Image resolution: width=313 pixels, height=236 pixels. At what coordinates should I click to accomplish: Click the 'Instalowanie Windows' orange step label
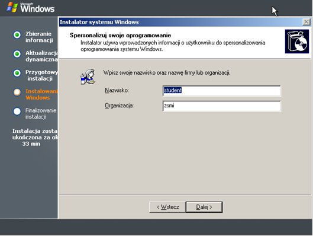pyautogui.click(x=41, y=94)
